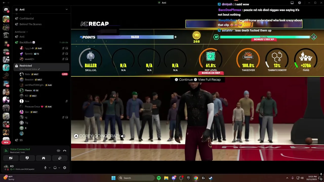Disconnect from voice with hang-up icon
The width and height of the screenshot is (324, 182).
(x=65, y=151)
